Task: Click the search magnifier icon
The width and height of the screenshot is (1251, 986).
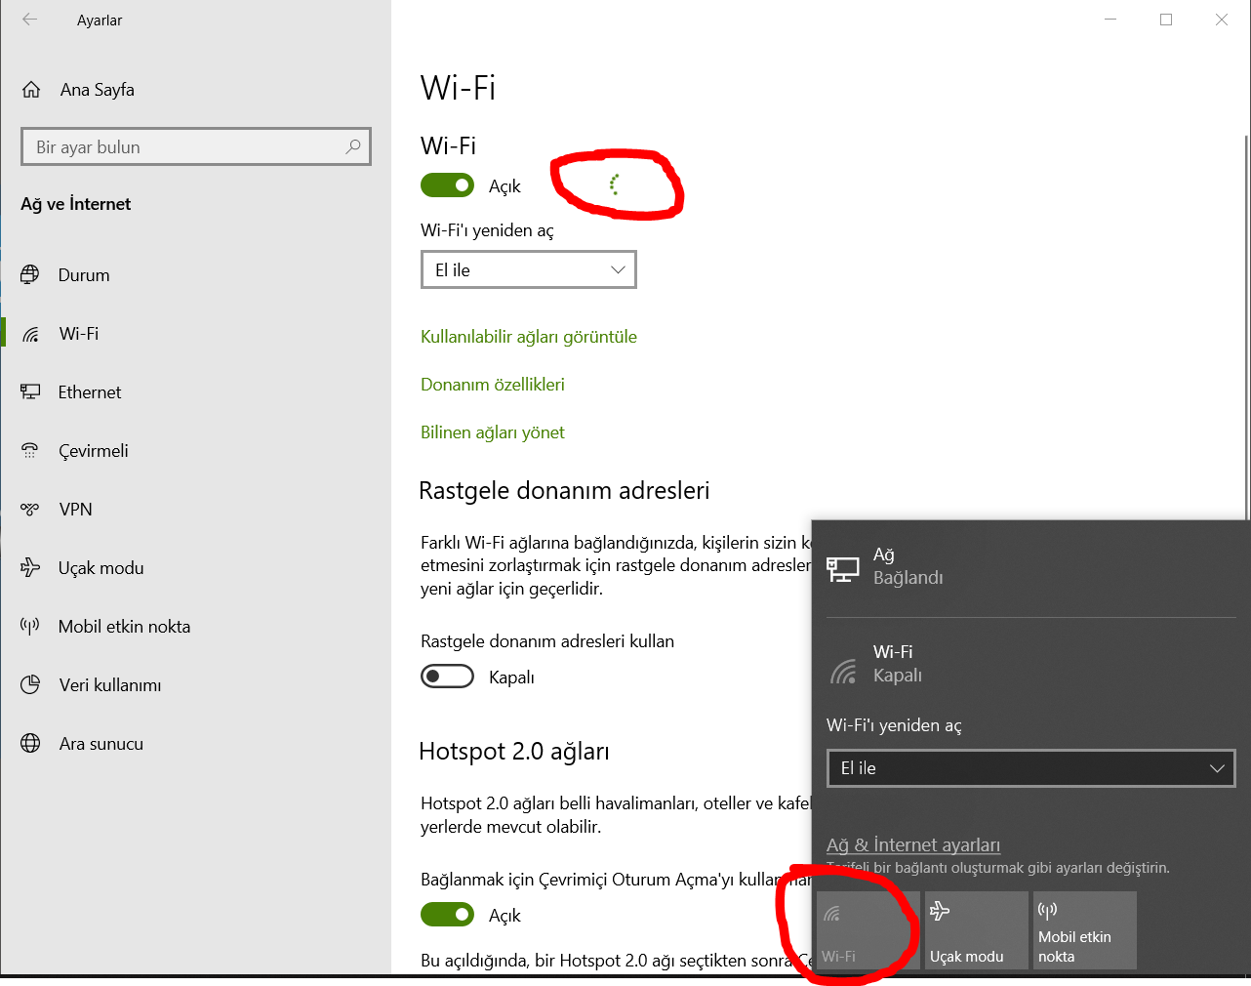Action: tap(352, 146)
